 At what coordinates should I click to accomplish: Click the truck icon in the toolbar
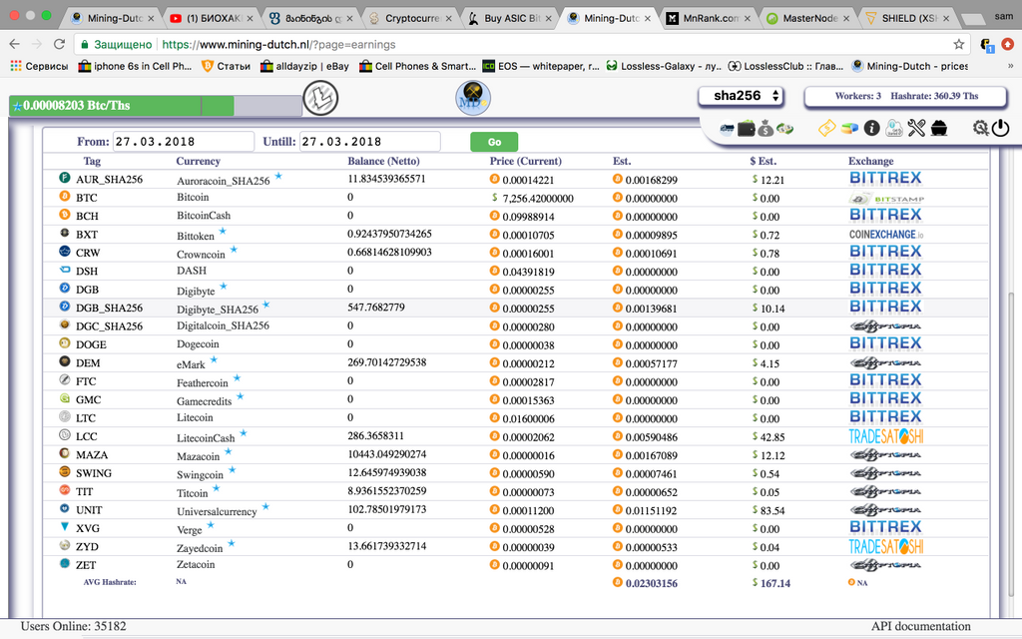[x=728, y=129]
